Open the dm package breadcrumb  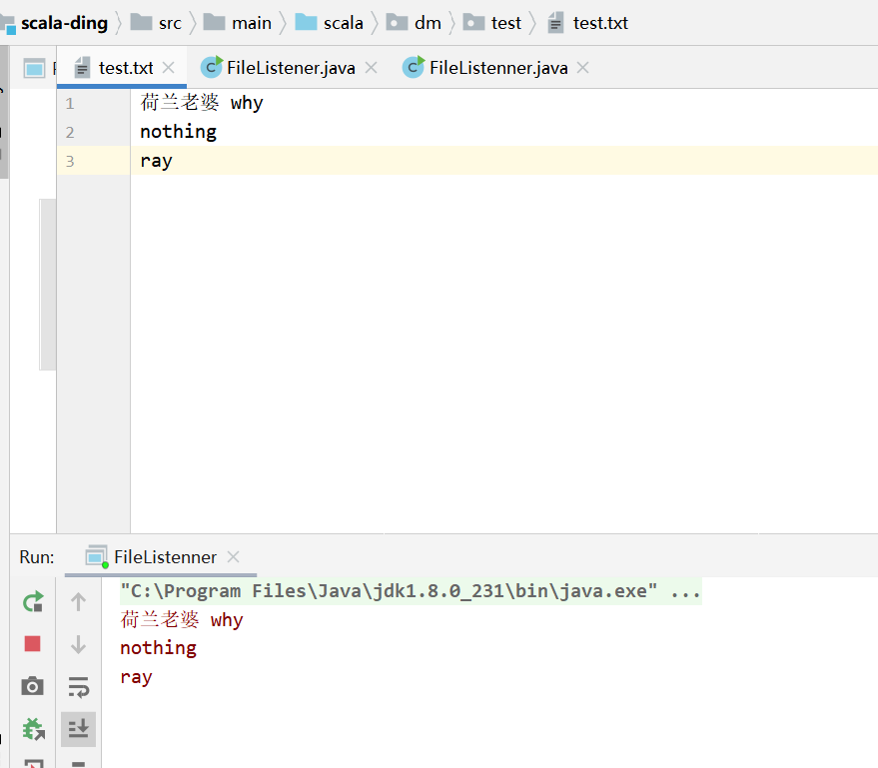click(x=414, y=23)
